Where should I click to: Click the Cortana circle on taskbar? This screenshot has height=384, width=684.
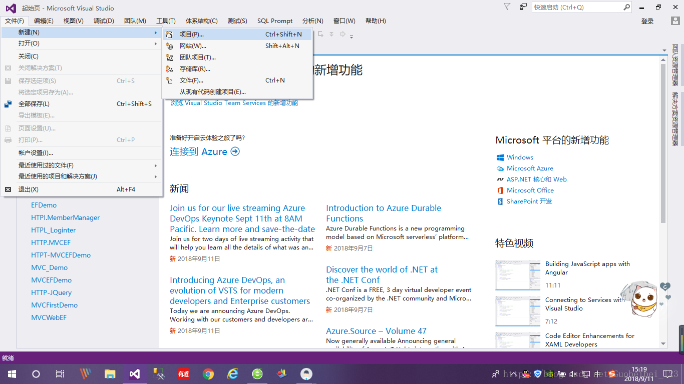(x=36, y=374)
